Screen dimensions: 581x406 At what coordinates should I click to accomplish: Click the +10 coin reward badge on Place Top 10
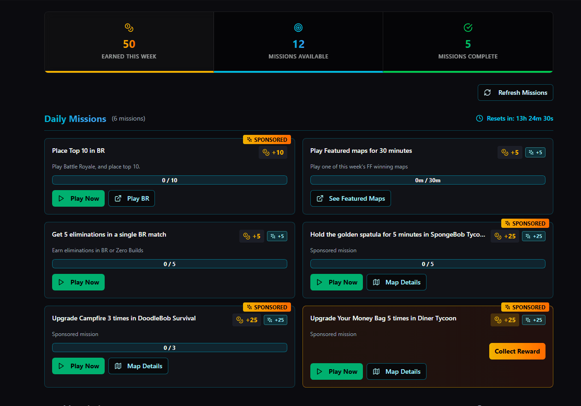point(273,152)
